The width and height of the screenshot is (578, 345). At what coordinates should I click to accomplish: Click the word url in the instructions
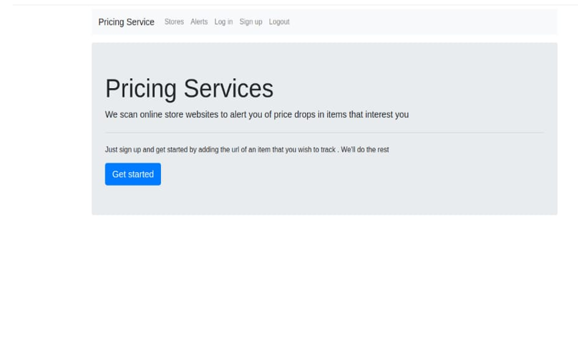[235, 149]
